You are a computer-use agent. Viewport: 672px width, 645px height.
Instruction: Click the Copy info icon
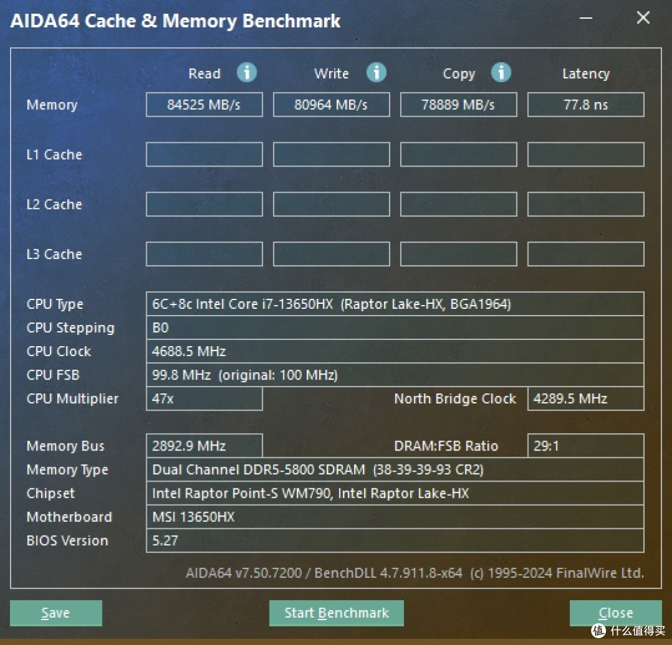(501, 72)
